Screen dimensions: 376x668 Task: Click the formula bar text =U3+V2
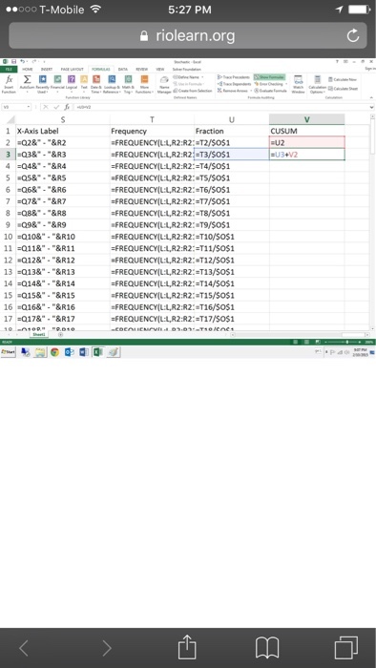point(84,107)
